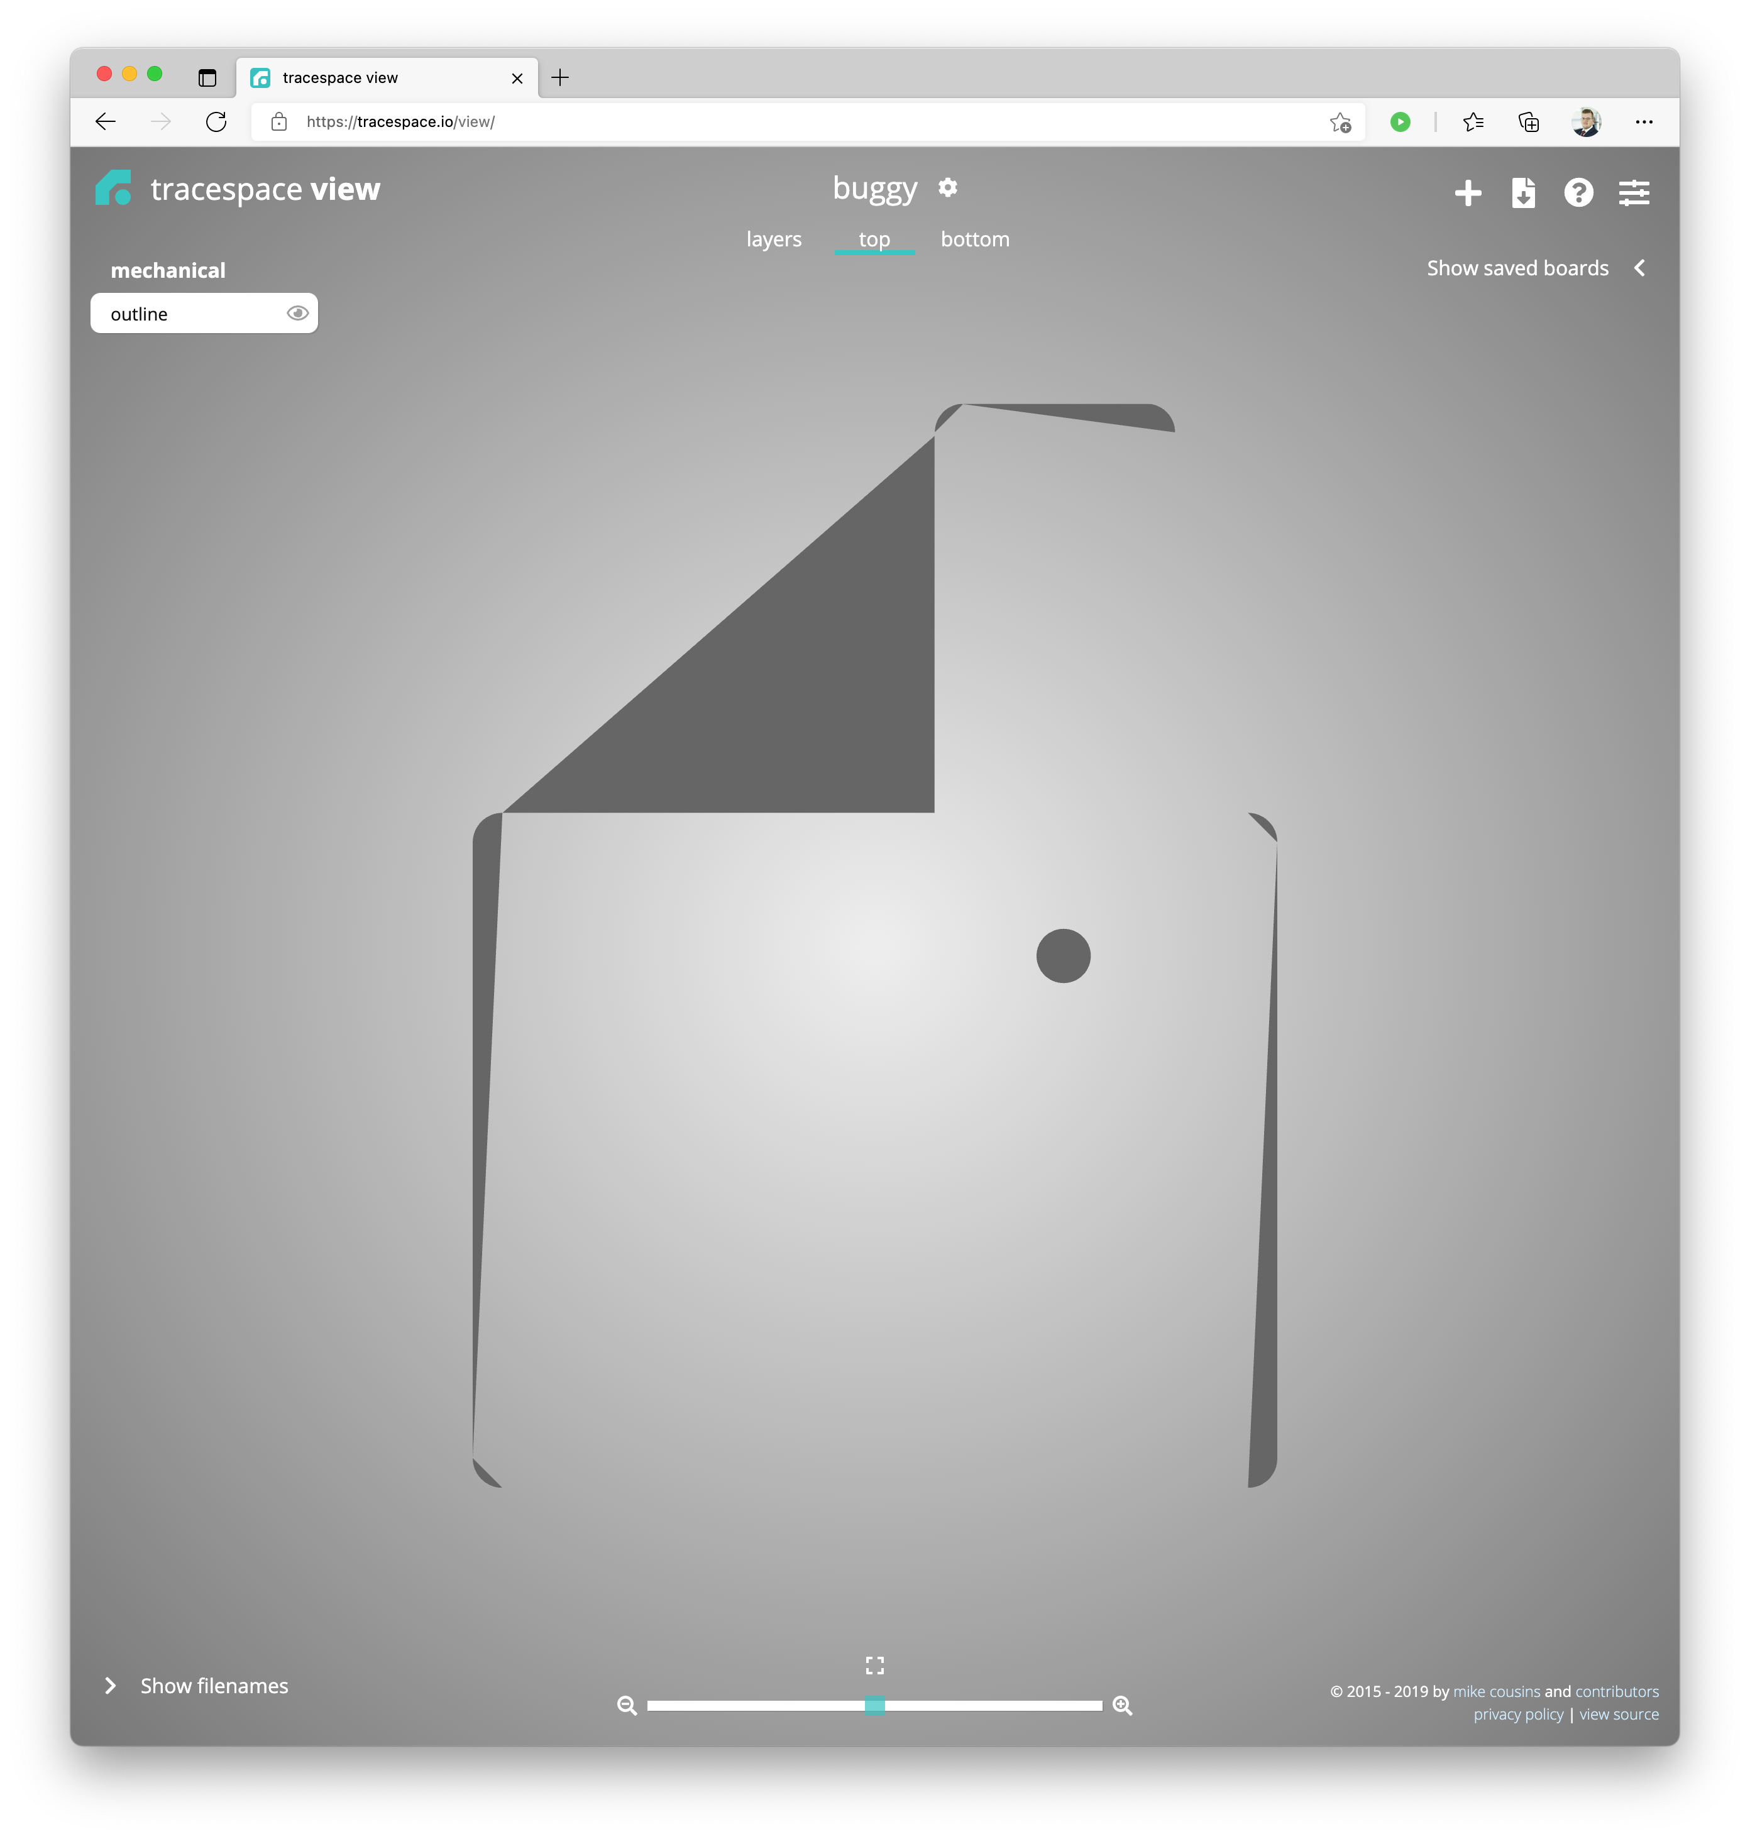Switch to the layers tab

tap(773, 239)
